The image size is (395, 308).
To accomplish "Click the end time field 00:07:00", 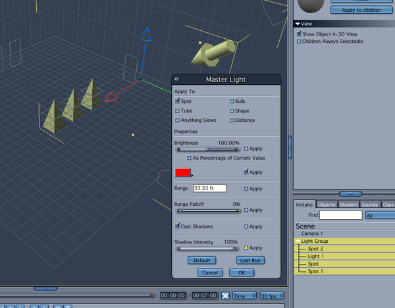I will [204, 295].
